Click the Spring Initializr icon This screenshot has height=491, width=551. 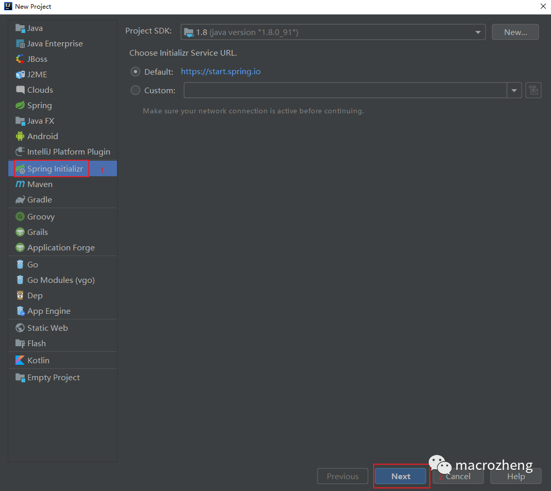point(20,169)
